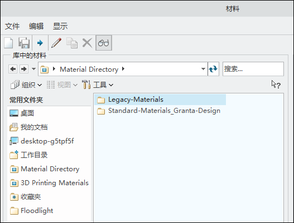Click the context help cursor icon

(x=276, y=85)
